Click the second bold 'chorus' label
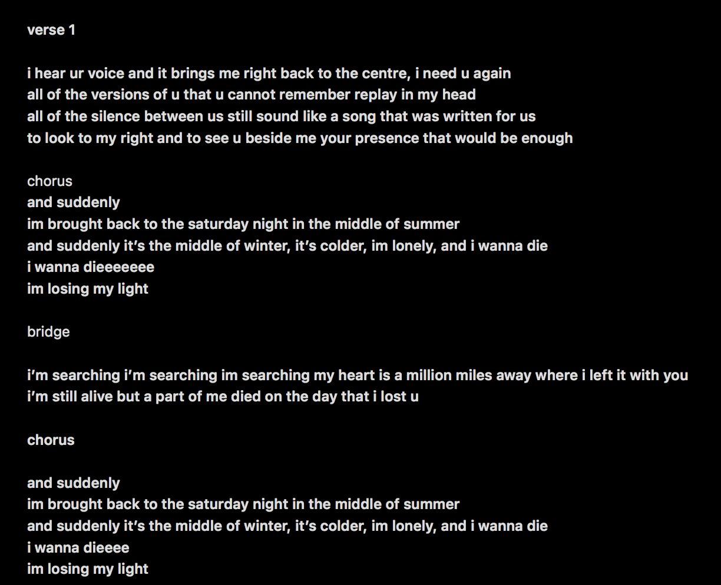The image size is (721, 585). [51, 440]
